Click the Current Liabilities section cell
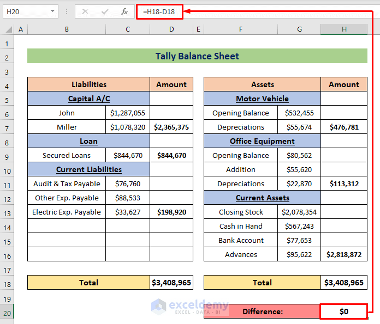Image resolution: width=380 pixels, height=324 pixels. [88, 169]
